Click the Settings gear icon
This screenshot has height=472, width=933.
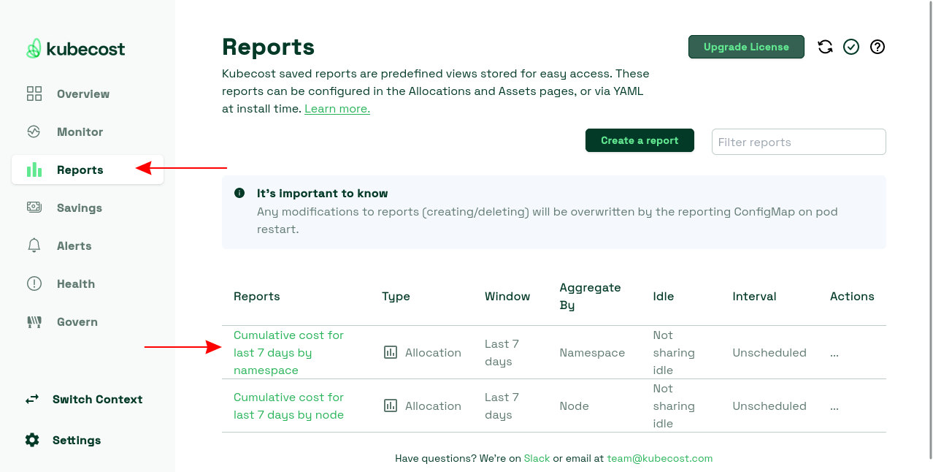(32, 440)
